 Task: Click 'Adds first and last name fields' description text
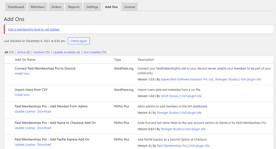[x=202, y=123]
